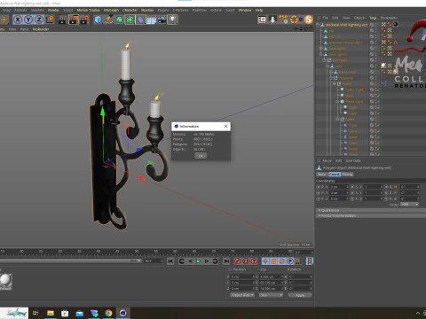Toggle the Z axis lock
The image size is (426, 319).
[x=39, y=19]
